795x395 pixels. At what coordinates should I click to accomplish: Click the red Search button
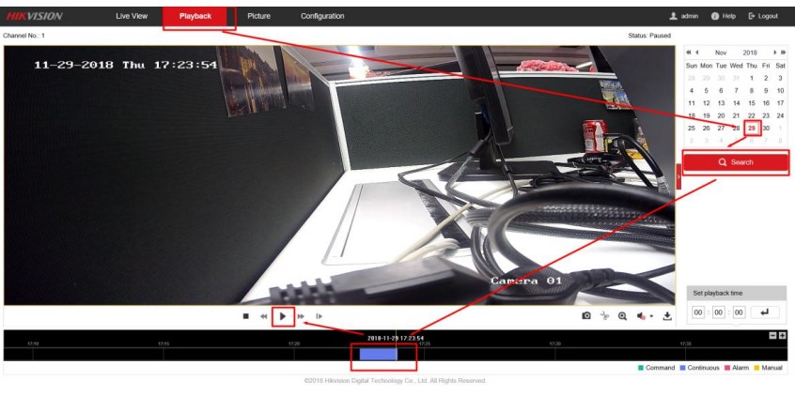click(x=735, y=162)
